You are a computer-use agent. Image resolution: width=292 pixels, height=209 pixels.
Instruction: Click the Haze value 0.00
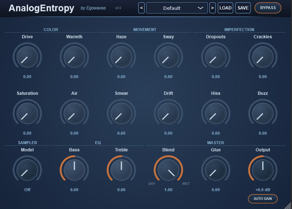click(x=121, y=77)
